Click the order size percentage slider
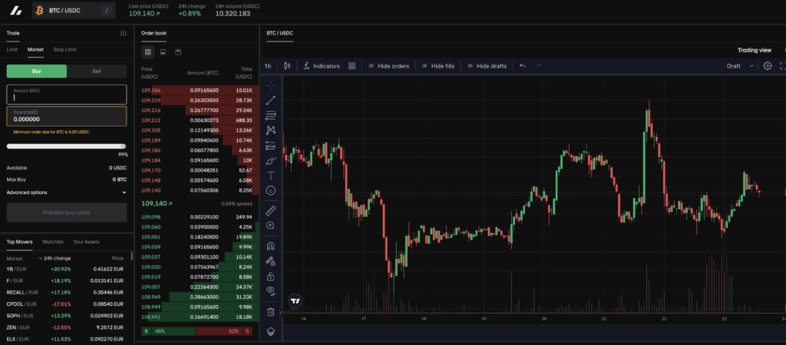This screenshot has width=786, height=345. [66, 146]
